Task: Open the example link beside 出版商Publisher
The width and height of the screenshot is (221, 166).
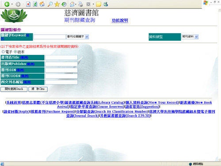Action: [30, 64]
